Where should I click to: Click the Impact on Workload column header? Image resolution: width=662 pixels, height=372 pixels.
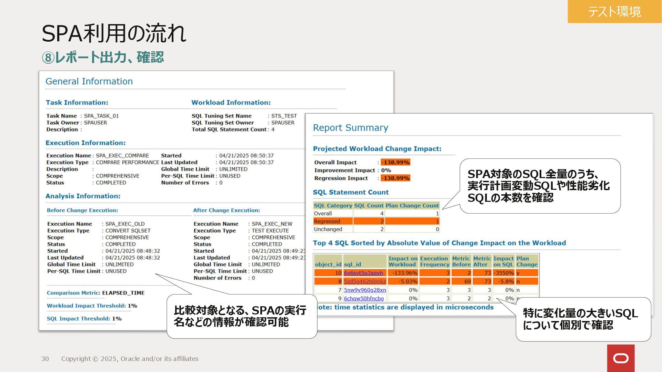(402, 261)
